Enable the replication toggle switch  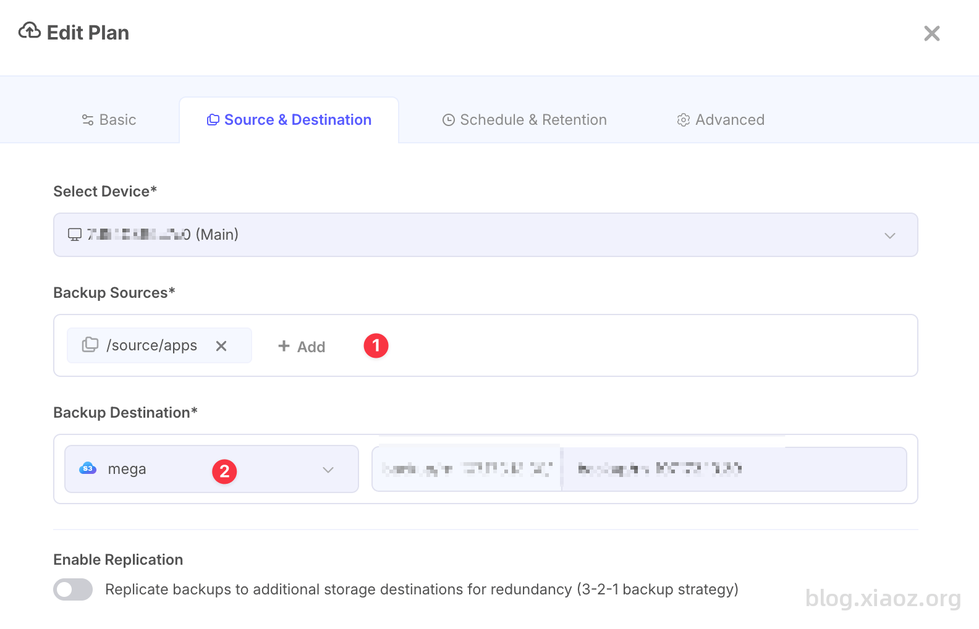coord(73,589)
